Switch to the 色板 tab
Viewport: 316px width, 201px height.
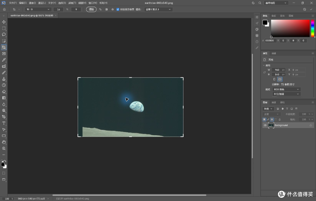coord(274,16)
